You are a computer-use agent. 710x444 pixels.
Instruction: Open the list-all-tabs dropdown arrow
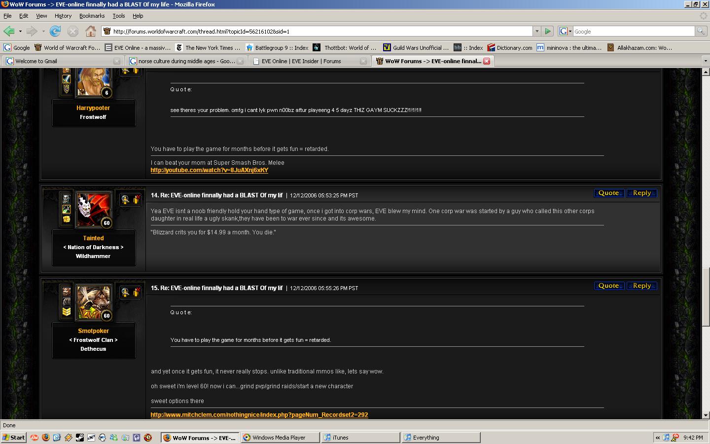tap(705, 61)
